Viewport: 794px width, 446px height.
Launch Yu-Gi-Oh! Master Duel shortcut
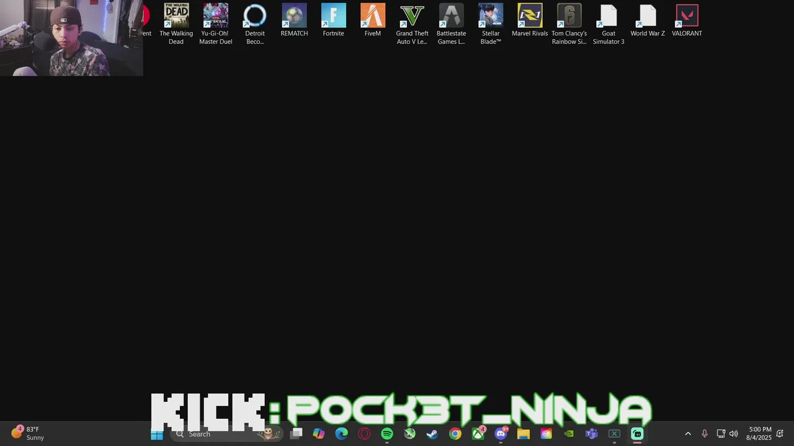click(x=216, y=24)
